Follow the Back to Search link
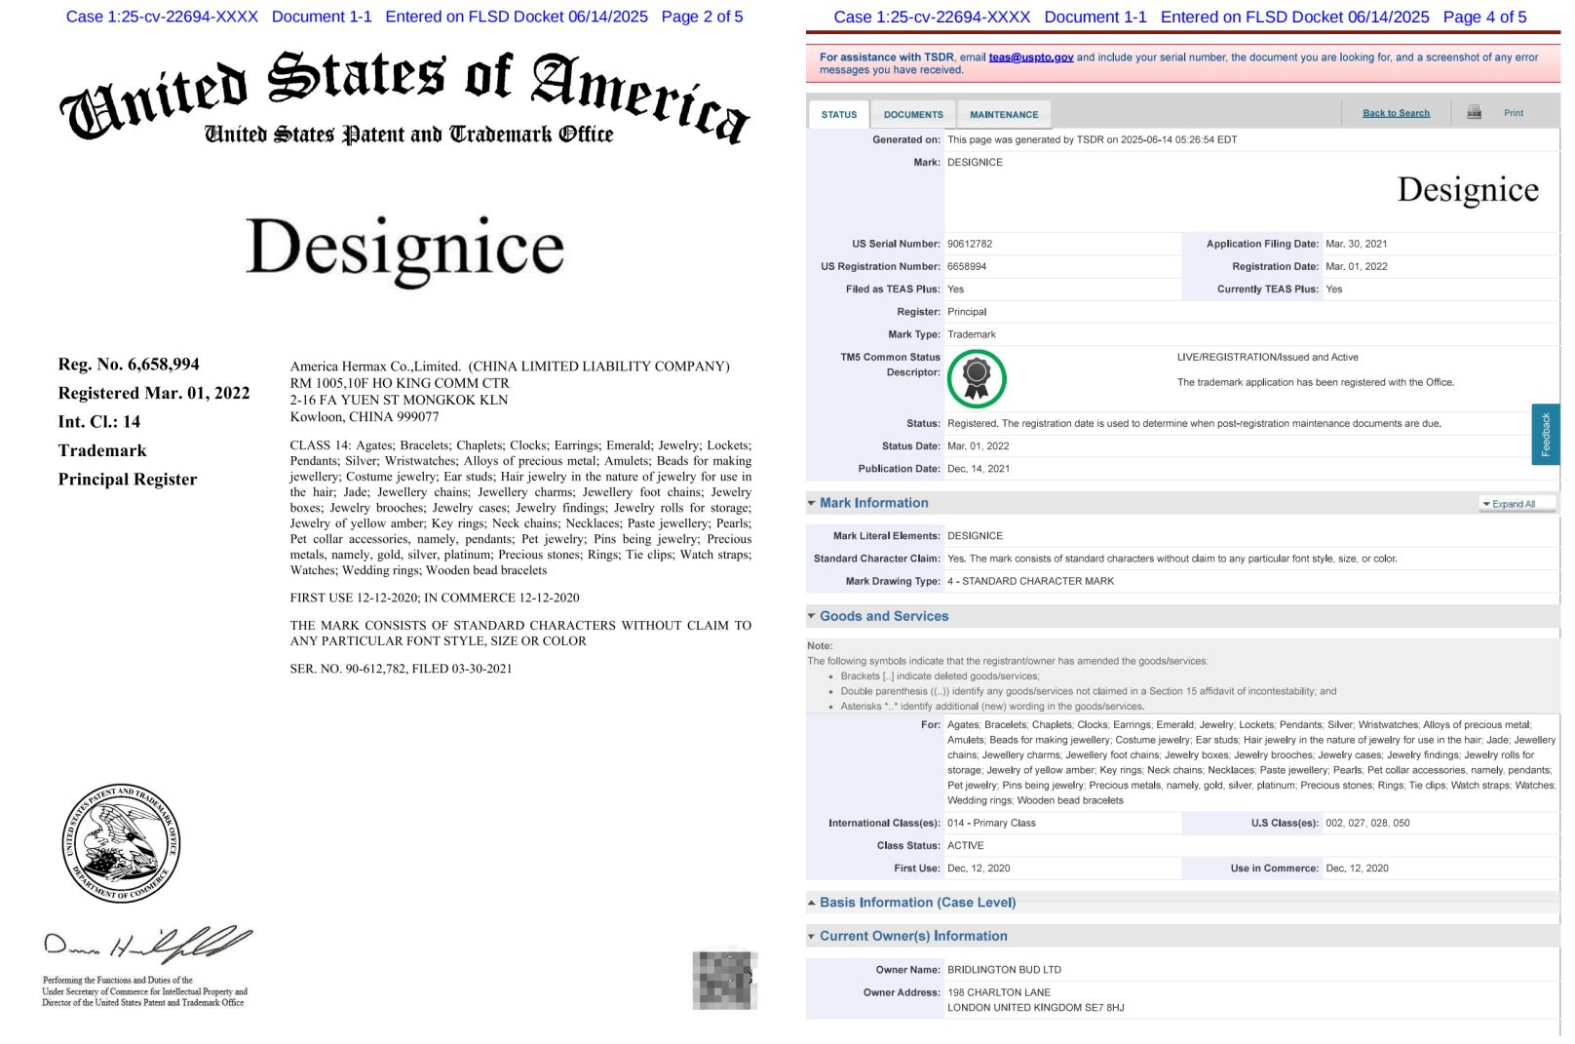The width and height of the screenshot is (1575, 1044). pos(1395,113)
